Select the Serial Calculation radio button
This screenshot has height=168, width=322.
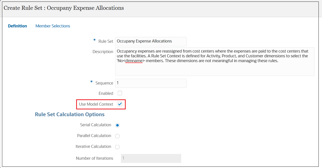(x=117, y=125)
